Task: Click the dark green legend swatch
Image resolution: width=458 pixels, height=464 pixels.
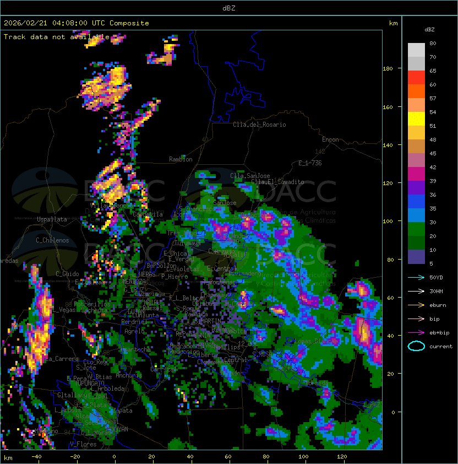Action: tap(417, 242)
